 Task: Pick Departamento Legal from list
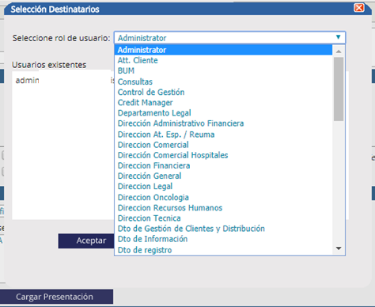[224, 113]
